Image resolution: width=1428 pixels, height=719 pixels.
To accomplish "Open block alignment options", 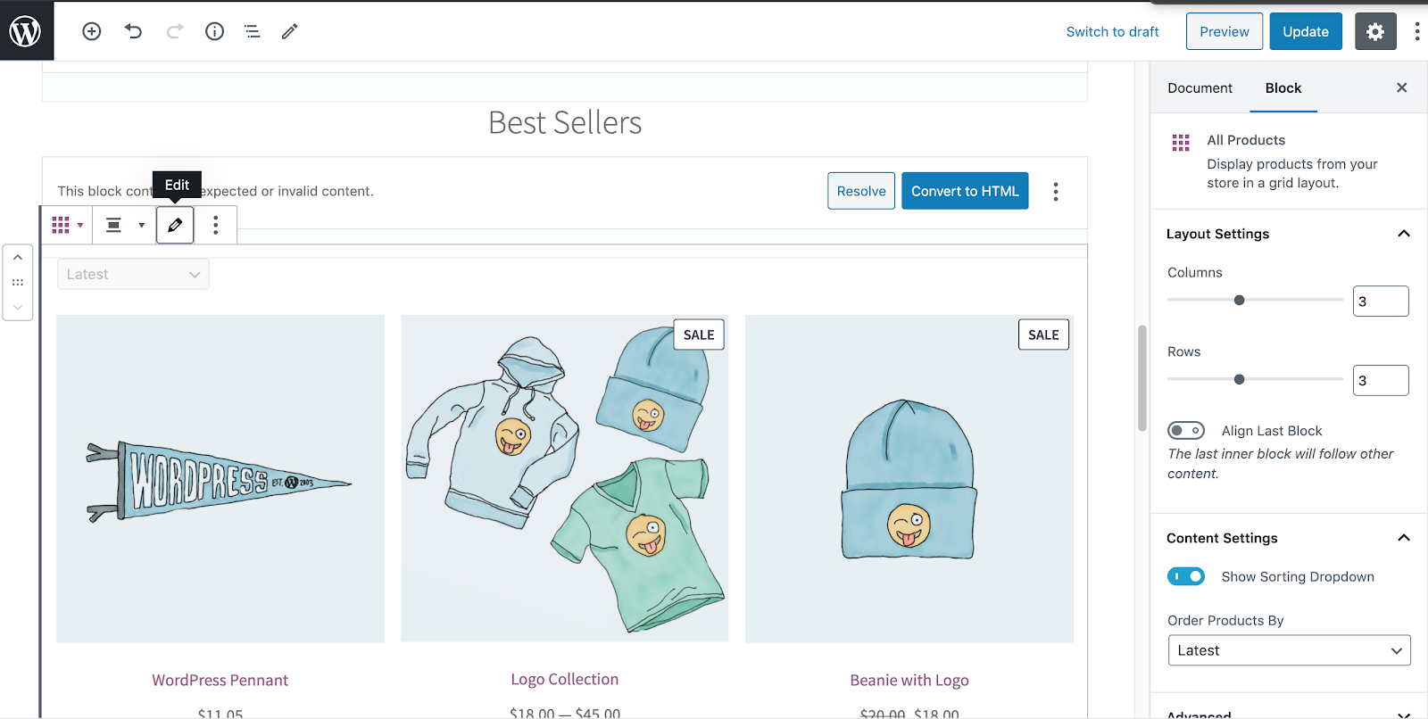I will pos(124,225).
